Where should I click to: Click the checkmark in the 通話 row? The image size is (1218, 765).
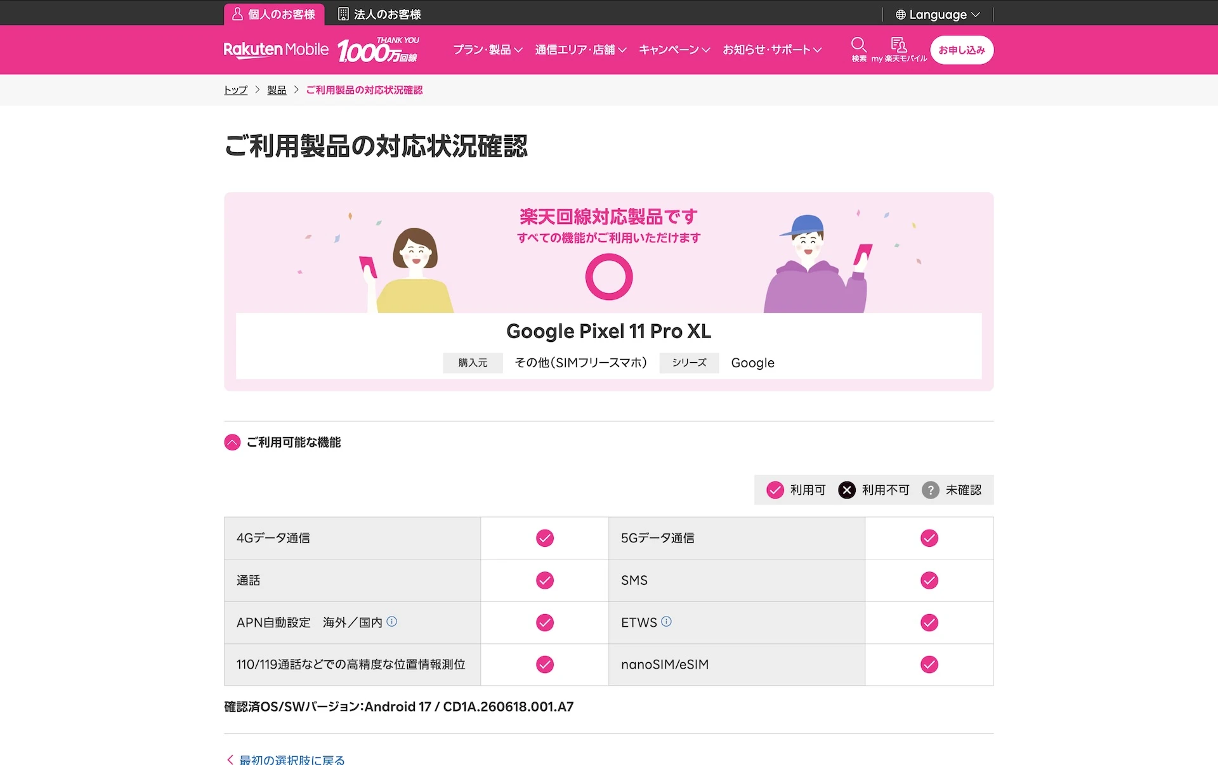[545, 580]
